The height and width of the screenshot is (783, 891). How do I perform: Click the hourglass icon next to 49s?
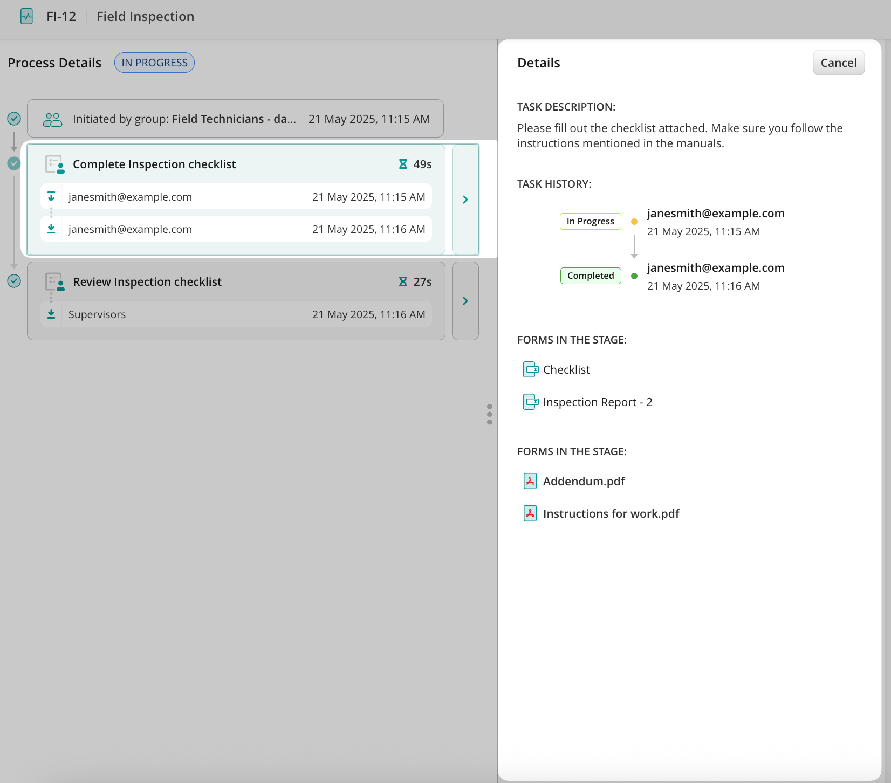pos(403,164)
